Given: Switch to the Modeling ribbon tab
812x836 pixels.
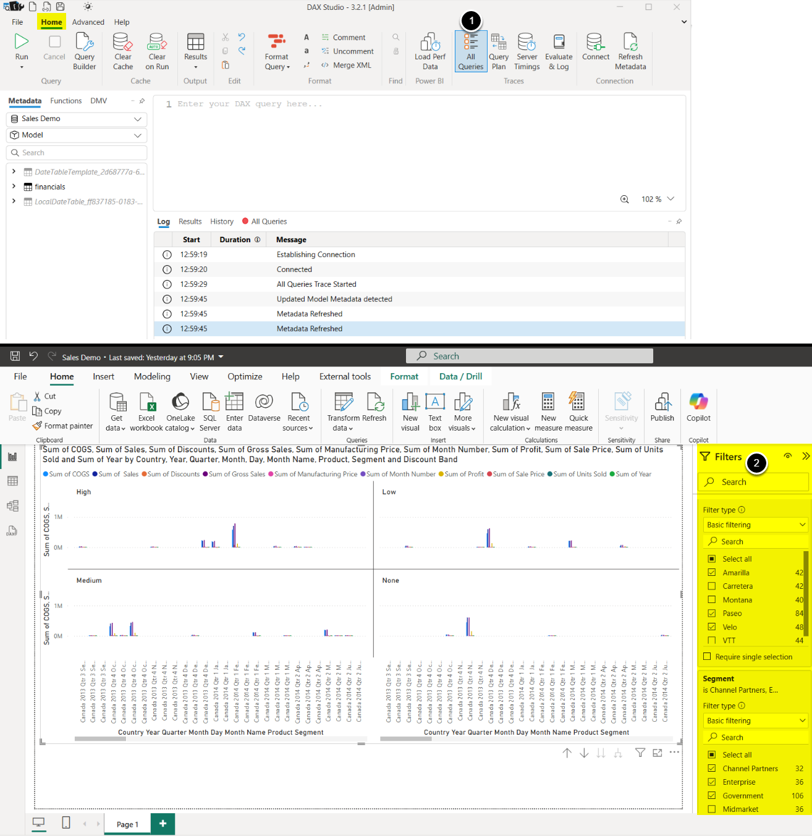Looking at the screenshot, I should point(152,376).
